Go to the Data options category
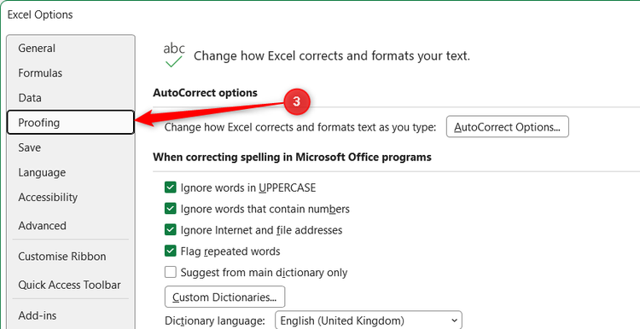Viewport: 640px width, 329px height. [71, 98]
